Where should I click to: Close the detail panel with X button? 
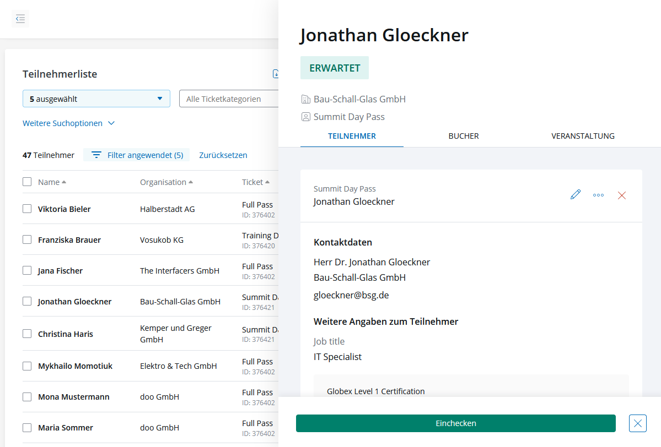pos(637,423)
